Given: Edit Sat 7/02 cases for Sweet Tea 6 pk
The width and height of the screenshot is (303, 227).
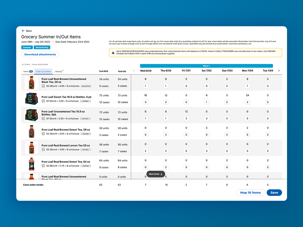Looking at the screenshot, I should [x=206, y=102].
